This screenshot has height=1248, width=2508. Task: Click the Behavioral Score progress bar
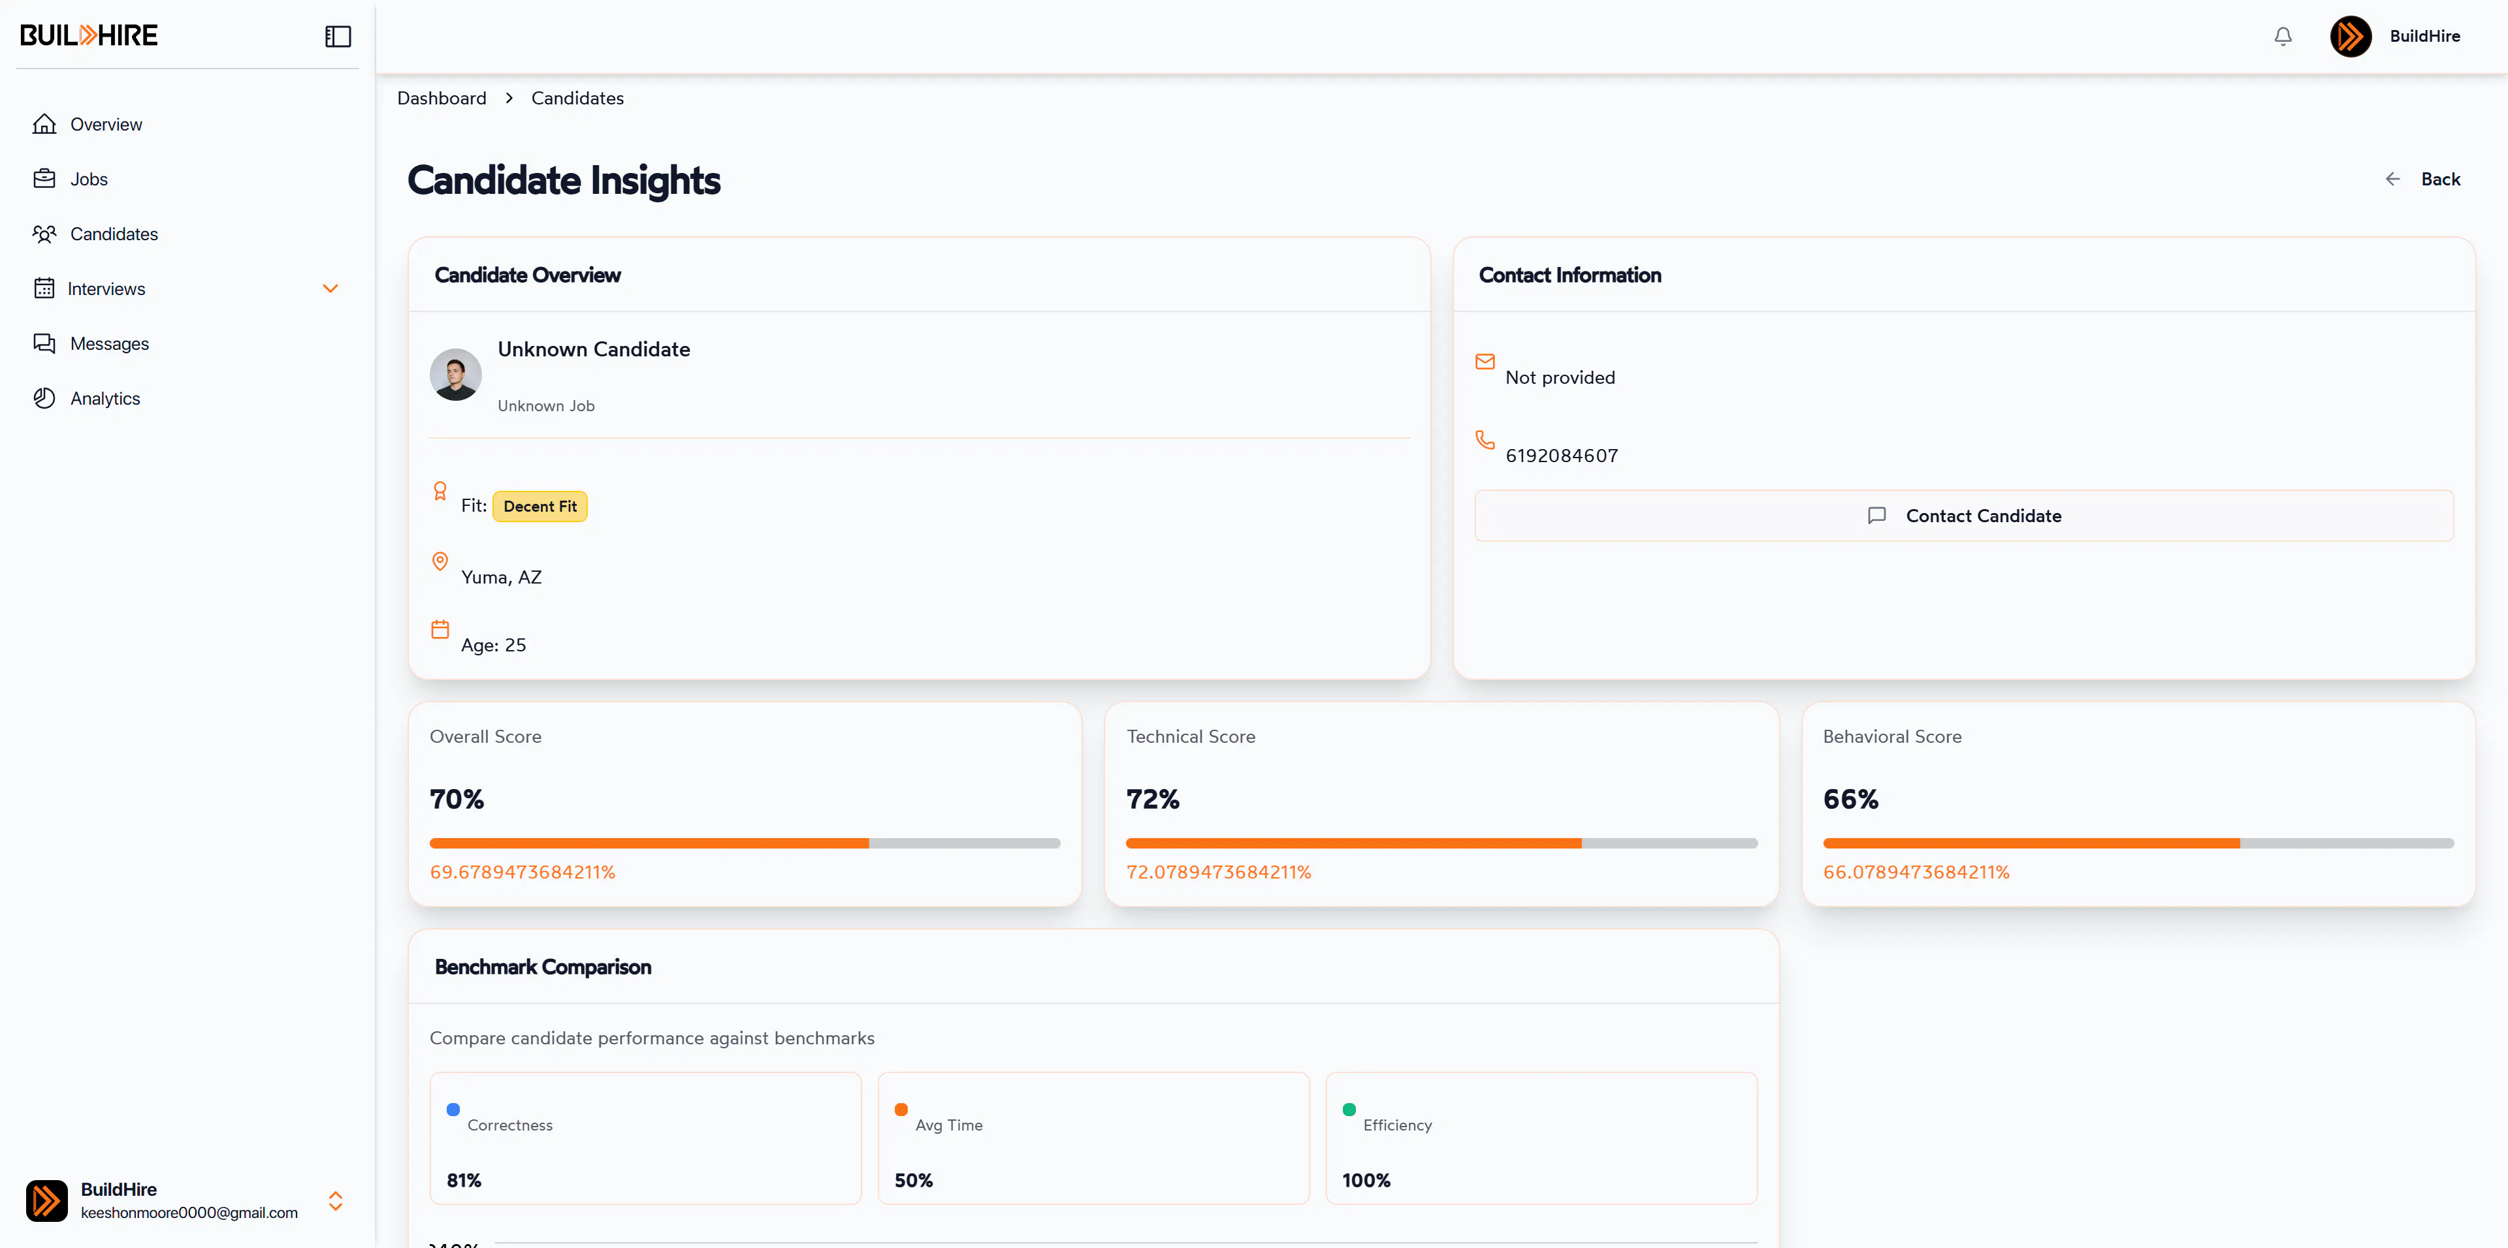[x=2138, y=843]
